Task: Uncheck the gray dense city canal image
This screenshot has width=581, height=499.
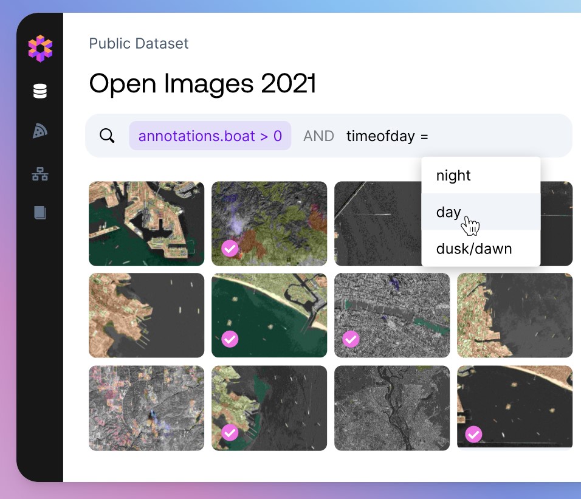Action: [x=351, y=339]
